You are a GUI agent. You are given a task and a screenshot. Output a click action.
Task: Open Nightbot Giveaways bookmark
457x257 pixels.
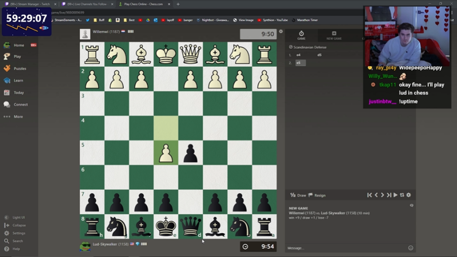pyautogui.click(x=213, y=20)
